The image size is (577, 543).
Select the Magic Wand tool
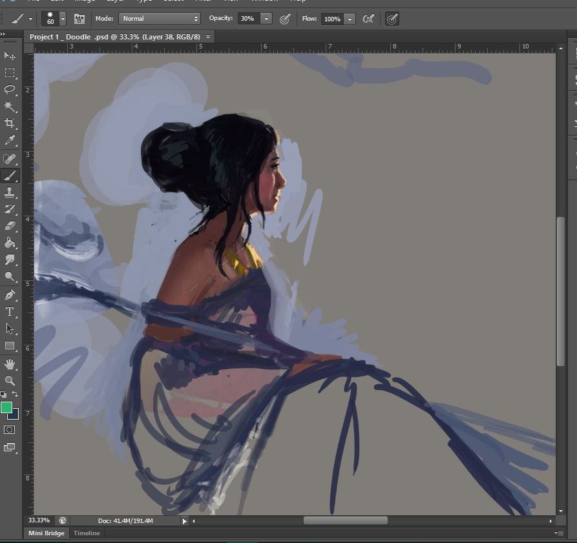10,107
